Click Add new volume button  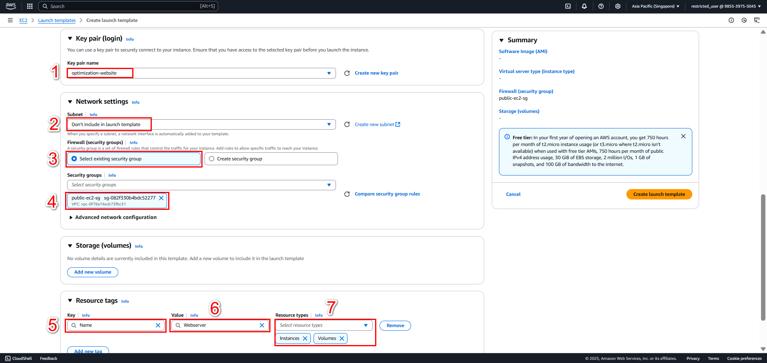(x=93, y=272)
